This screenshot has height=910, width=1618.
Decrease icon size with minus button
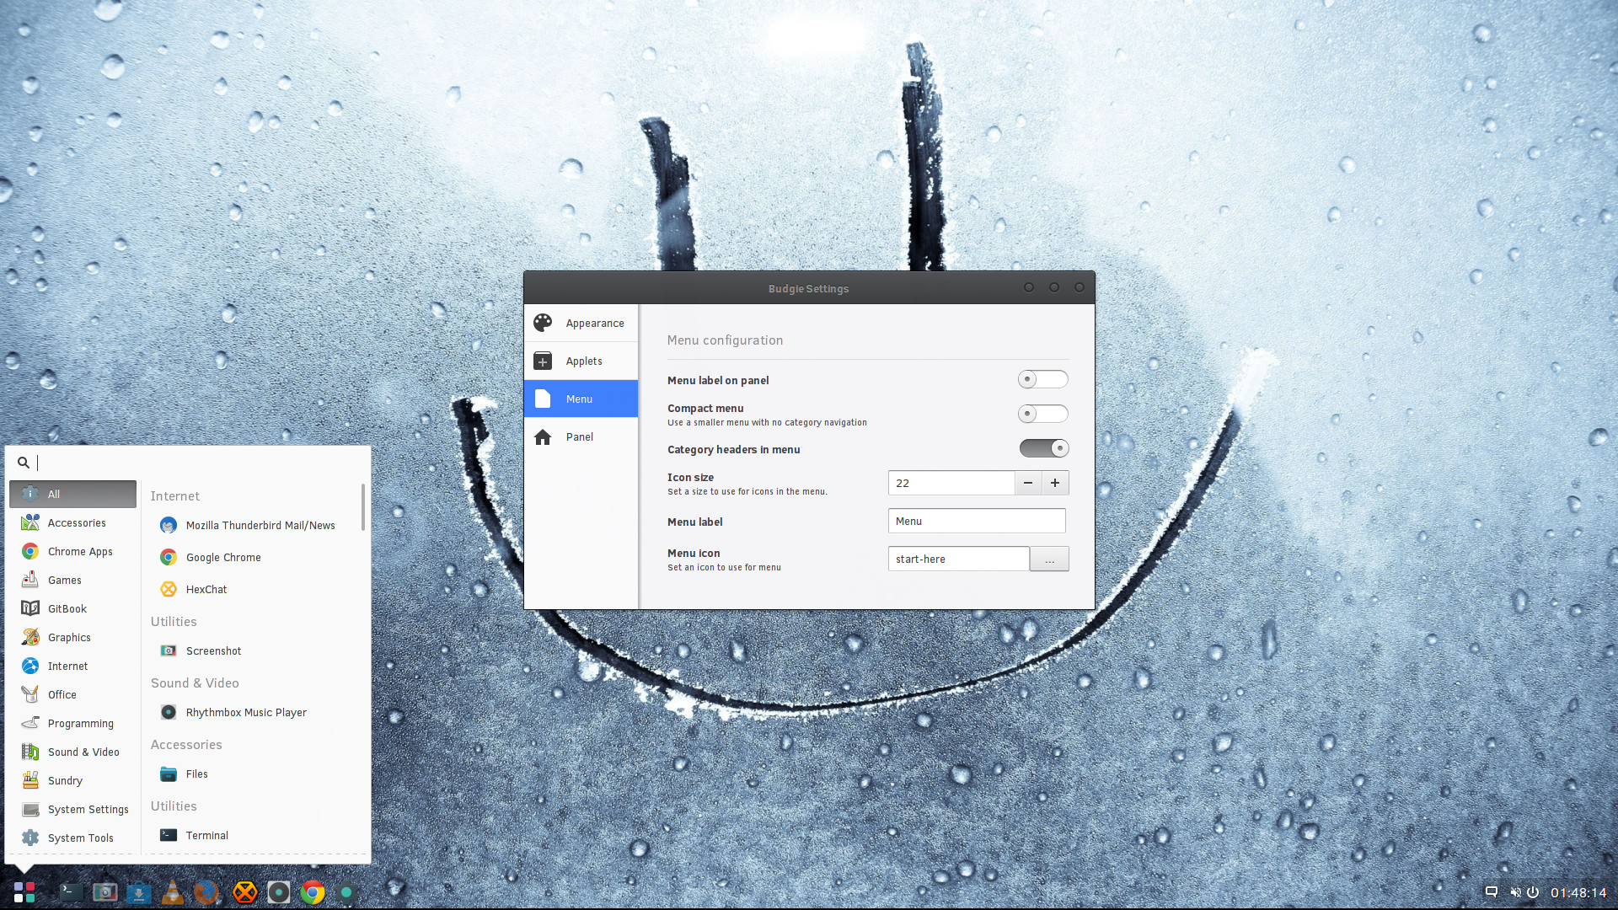[1028, 484]
